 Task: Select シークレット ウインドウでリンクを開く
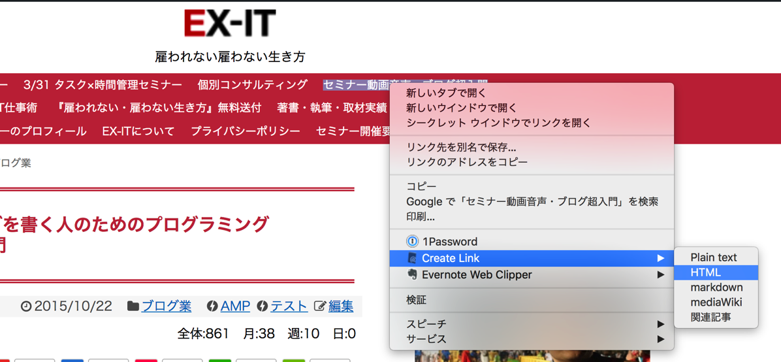tap(532, 123)
